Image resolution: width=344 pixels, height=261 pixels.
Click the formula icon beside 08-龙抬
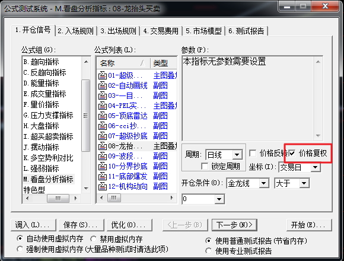point(102,146)
